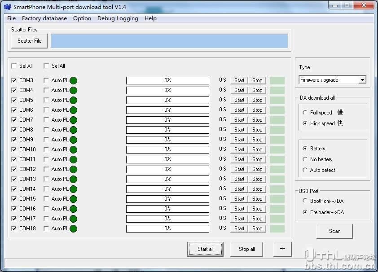Click the scatter file path field
The height and width of the screenshot is (272, 378).
(169, 41)
